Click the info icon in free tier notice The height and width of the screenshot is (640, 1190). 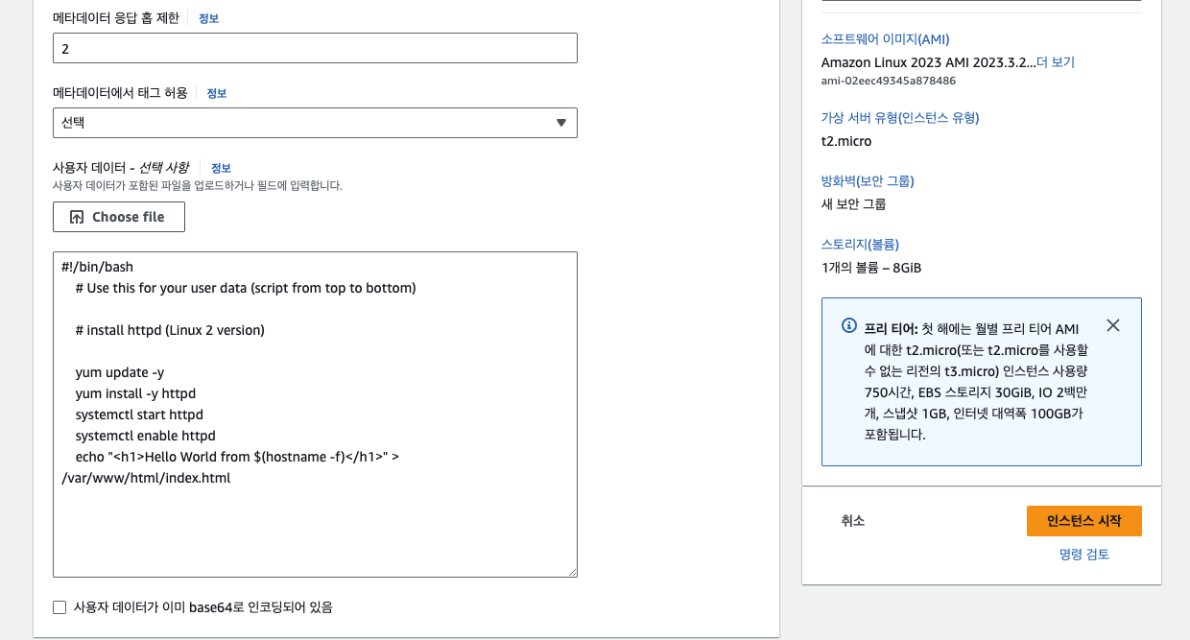[848, 325]
